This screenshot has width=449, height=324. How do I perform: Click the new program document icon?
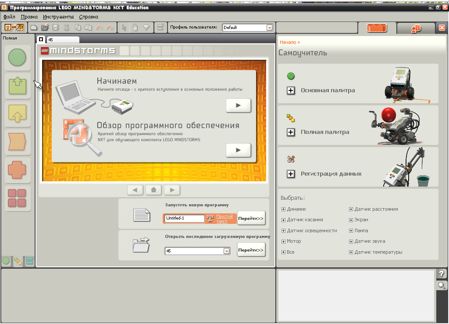click(142, 215)
